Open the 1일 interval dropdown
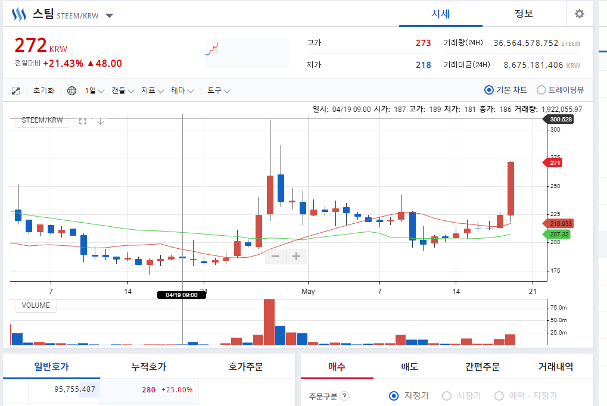 pyautogui.click(x=95, y=91)
